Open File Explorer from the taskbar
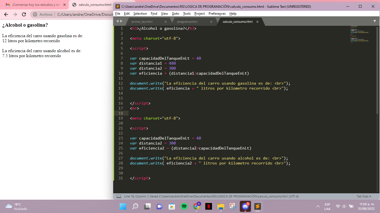The image size is (380, 213). [x=221, y=206]
